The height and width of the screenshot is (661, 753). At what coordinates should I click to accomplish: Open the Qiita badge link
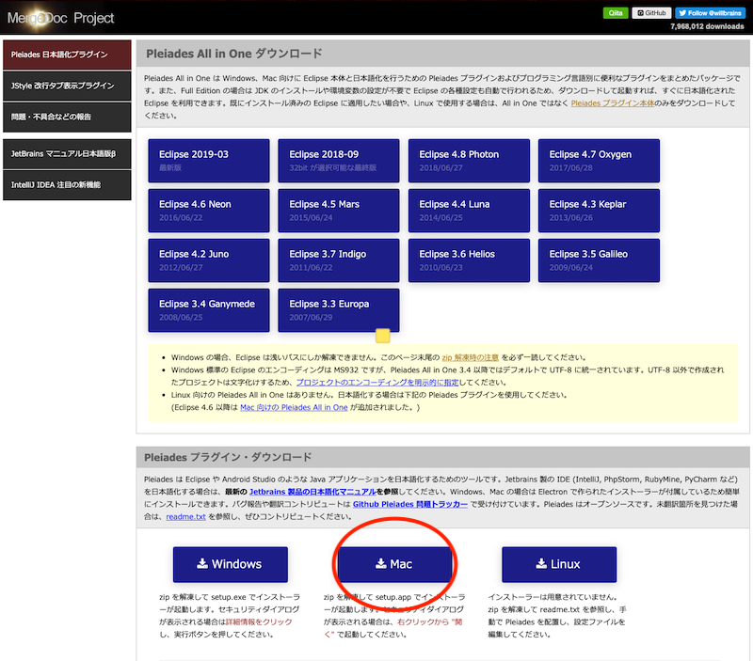616,13
